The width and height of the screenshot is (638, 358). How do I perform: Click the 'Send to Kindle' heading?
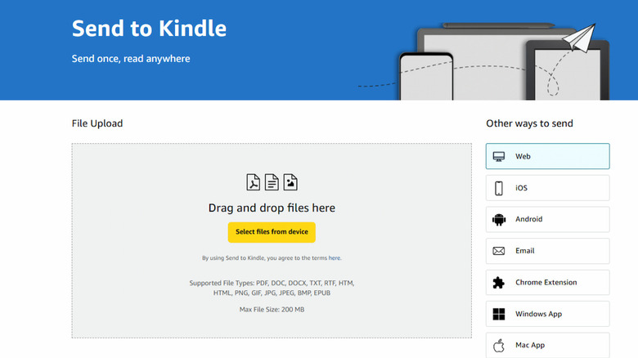tap(149, 29)
